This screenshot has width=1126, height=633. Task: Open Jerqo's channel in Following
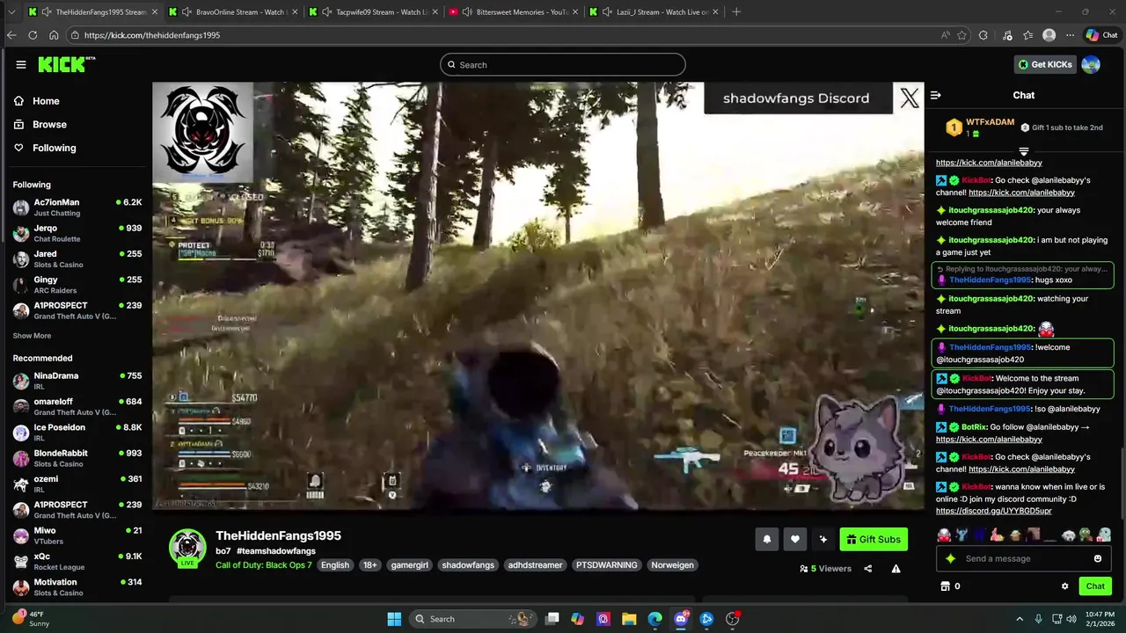click(77, 233)
